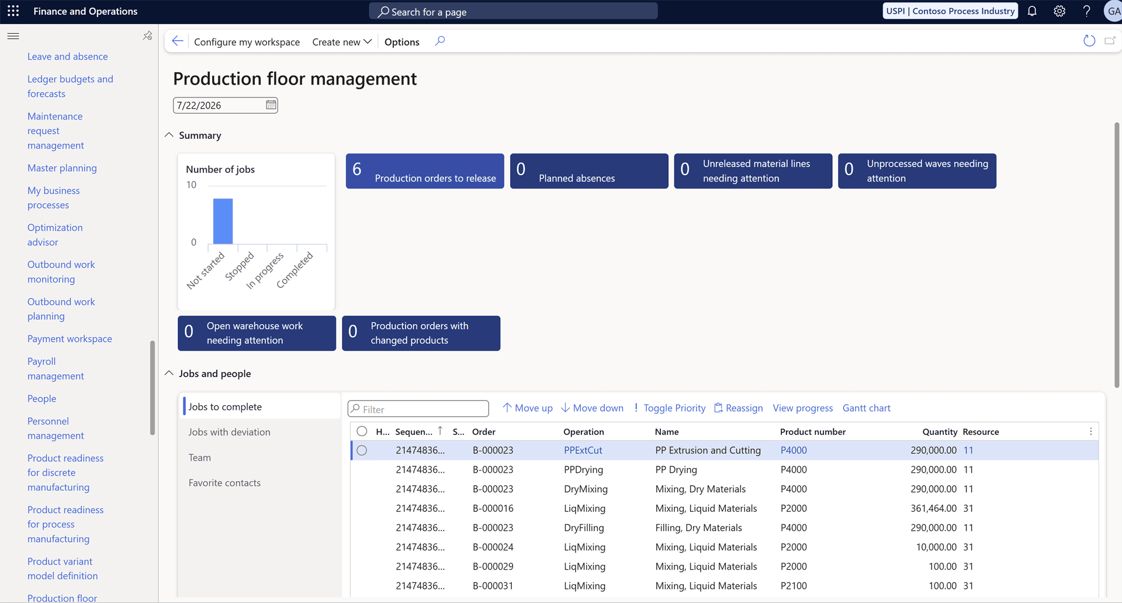This screenshot has width=1122, height=603.
Task: Click the Sequence column sort arrow
Action: [x=440, y=431]
